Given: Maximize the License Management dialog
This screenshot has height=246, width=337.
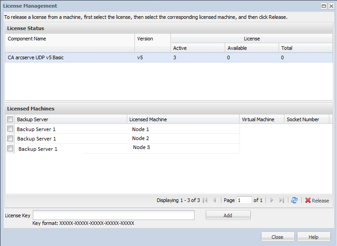Looking at the screenshot, I should (x=324, y=6).
